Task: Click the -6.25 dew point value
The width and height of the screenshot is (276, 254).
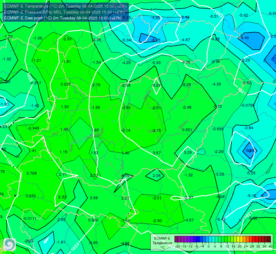Action: point(156,40)
